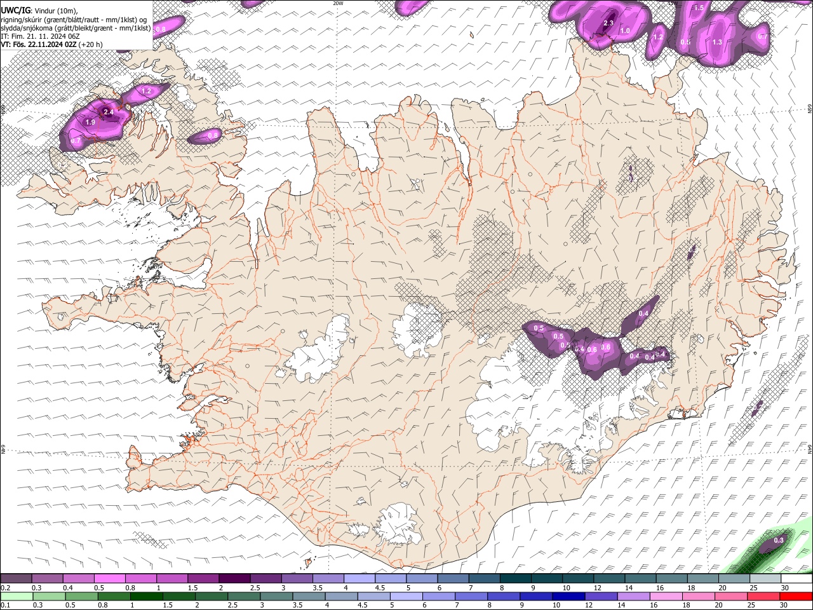Click the 1.9 precipitation value on the map
This screenshot has height=610, width=813.
tap(90, 122)
